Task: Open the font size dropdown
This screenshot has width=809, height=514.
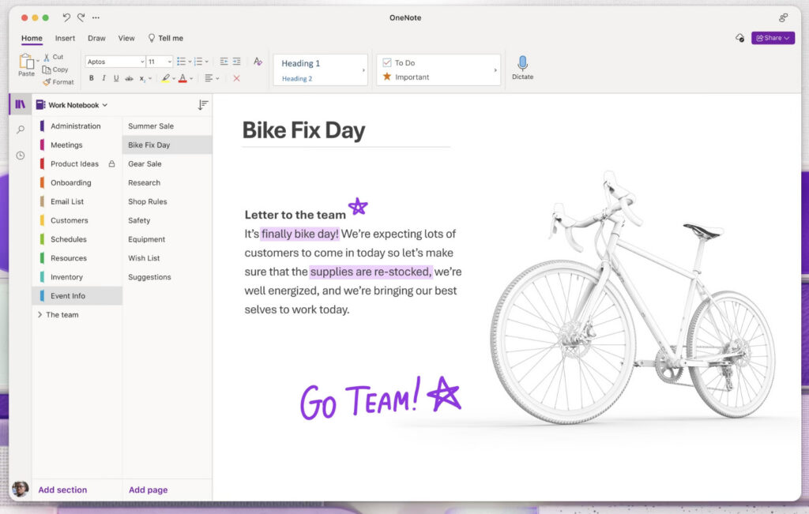Action: pos(169,62)
